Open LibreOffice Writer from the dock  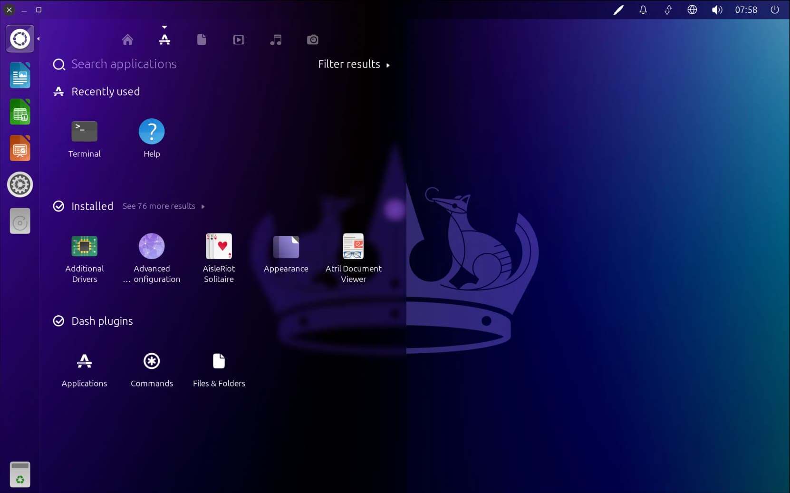coord(20,75)
